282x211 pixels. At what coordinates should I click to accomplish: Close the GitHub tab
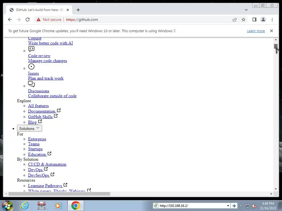click(68, 10)
